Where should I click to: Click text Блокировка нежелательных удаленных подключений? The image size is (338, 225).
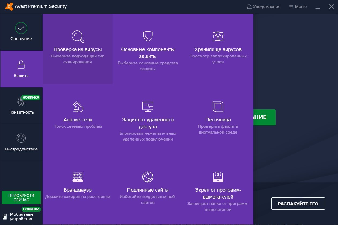tap(148, 136)
